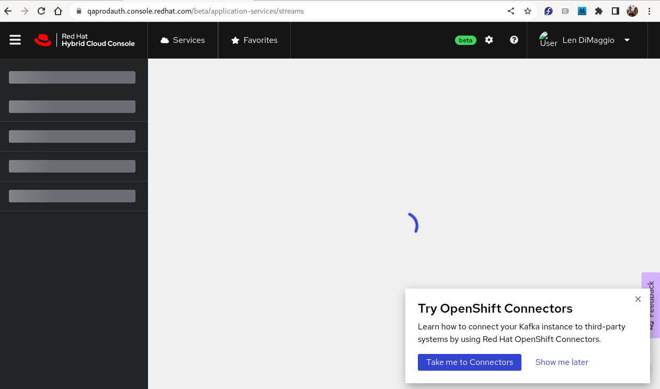
Task: Close the Try OpenShift Connectors popup
Action: click(638, 299)
